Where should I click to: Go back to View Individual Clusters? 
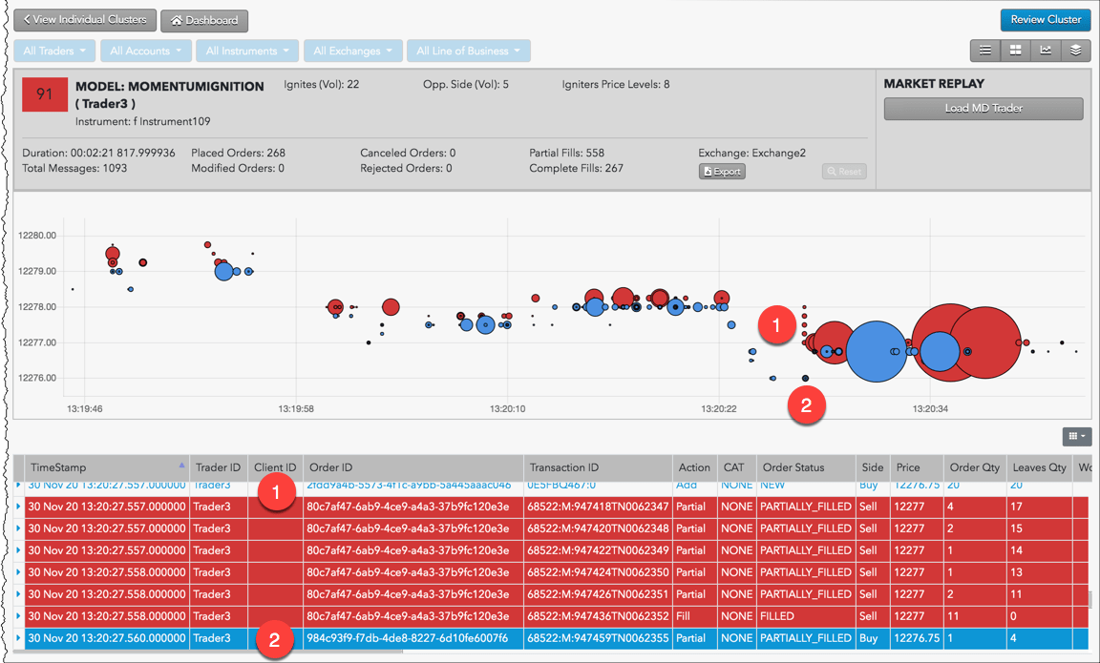point(85,20)
